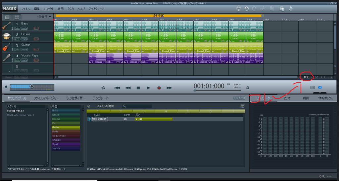This screenshot has width=339, height=181.
Task: Solo the Vocals Raps track
Action: tap(17, 60)
